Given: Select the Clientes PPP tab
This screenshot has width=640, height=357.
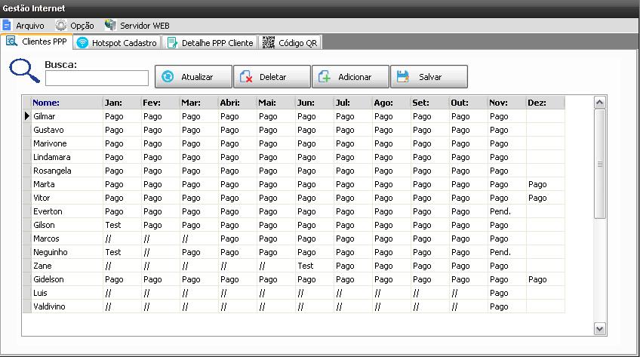Looking at the screenshot, I should (x=37, y=42).
